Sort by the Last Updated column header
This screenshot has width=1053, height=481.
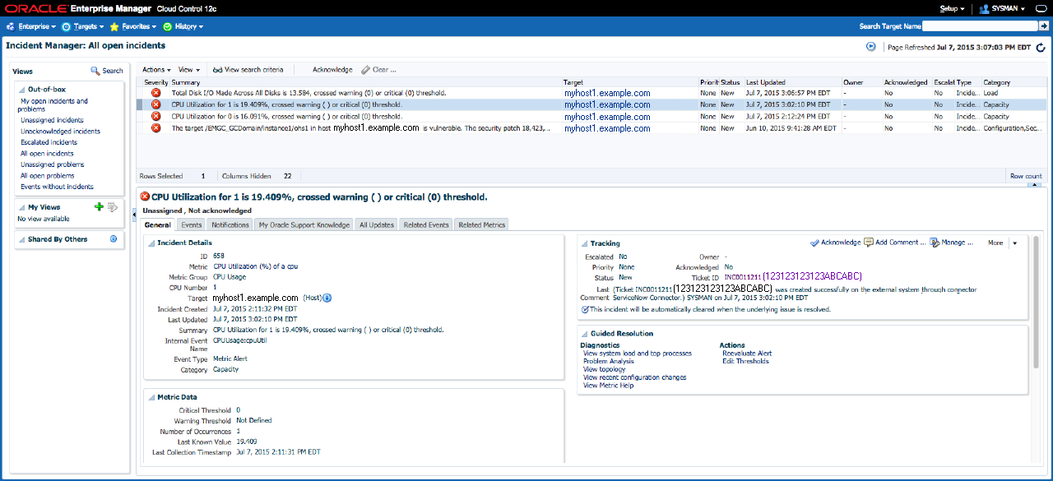(x=766, y=82)
